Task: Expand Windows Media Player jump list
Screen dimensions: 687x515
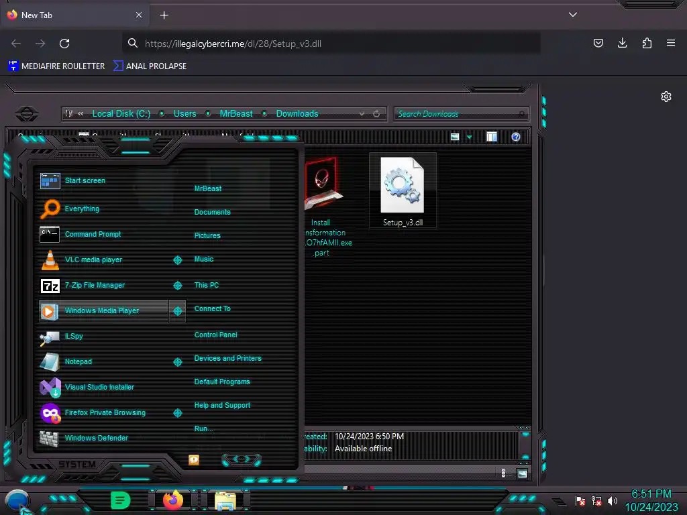Action: click(177, 311)
